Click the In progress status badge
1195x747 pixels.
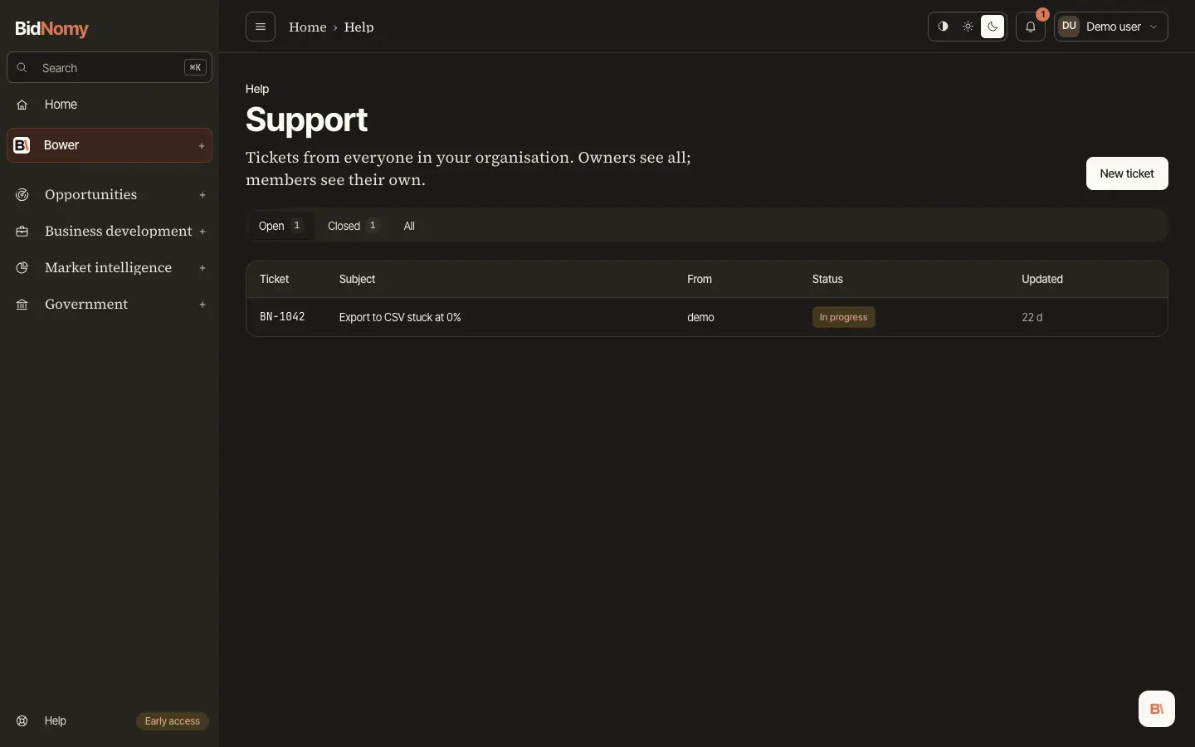(843, 317)
